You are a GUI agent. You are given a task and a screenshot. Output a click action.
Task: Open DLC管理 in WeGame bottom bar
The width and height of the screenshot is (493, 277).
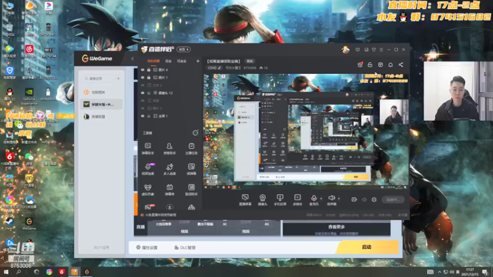point(185,247)
